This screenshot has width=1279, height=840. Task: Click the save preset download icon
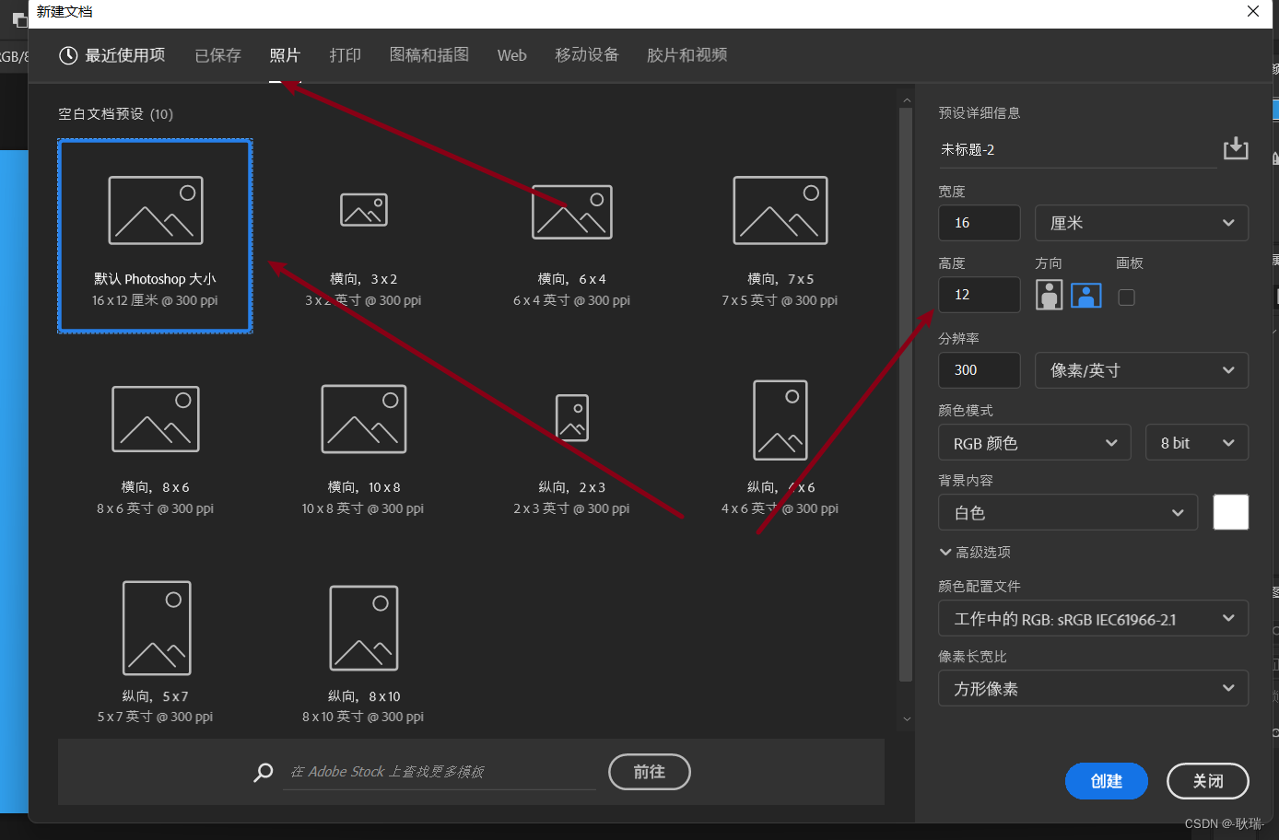click(1235, 148)
